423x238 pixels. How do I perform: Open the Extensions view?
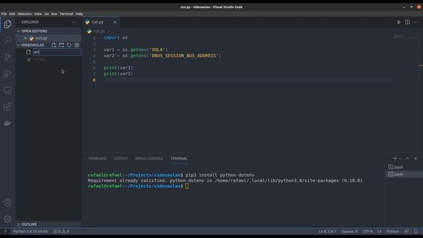7,106
